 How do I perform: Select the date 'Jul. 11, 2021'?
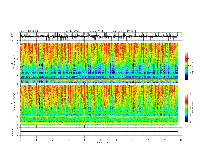click(x=72, y=31)
